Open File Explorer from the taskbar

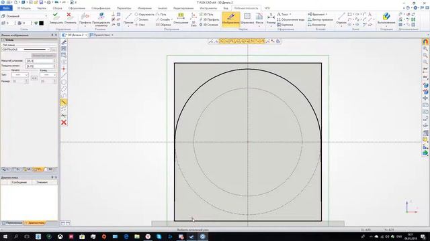(137, 236)
